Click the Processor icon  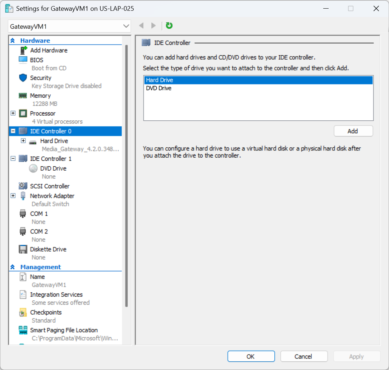pos(23,114)
